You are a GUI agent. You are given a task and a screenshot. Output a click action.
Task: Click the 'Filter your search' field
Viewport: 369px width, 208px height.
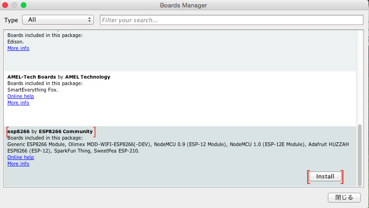tap(231, 20)
